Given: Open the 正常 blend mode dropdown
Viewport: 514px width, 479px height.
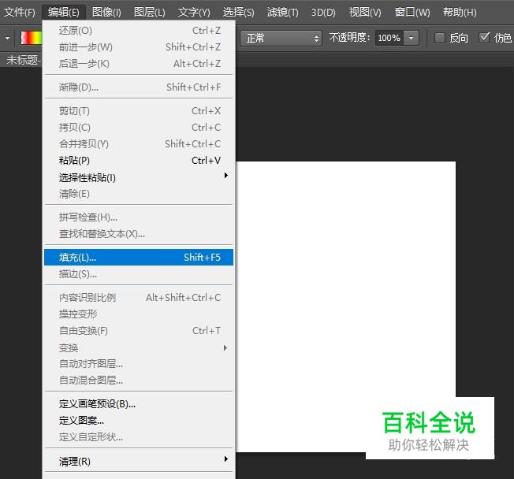Looking at the screenshot, I should pyautogui.click(x=281, y=39).
